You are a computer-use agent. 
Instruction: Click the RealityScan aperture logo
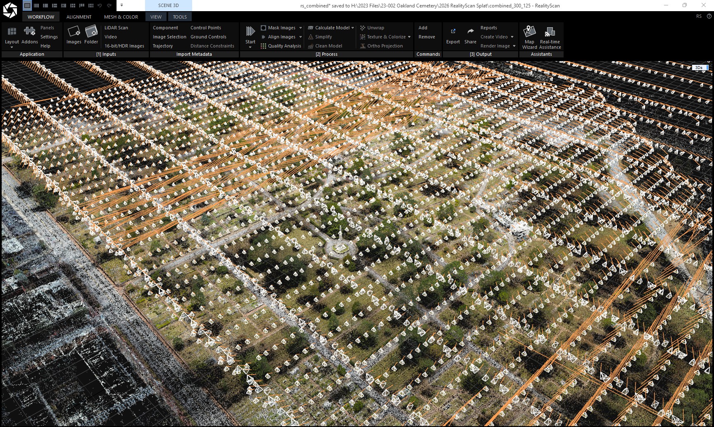[10, 10]
